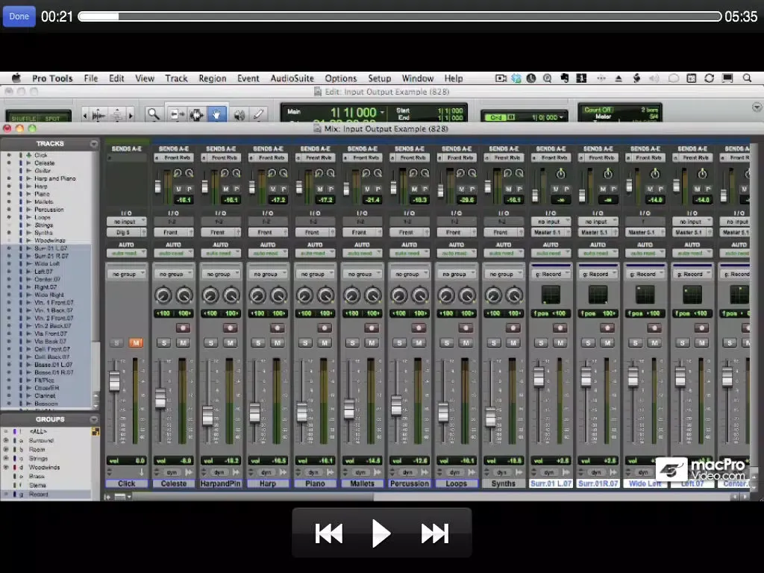Open the File menu
The height and width of the screenshot is (573, 764).
[90, 78]
